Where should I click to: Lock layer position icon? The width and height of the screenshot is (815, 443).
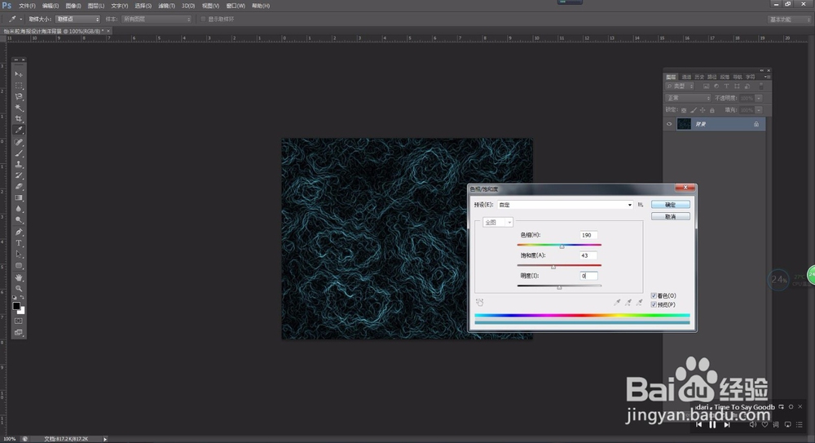click(x=703, y=110)
